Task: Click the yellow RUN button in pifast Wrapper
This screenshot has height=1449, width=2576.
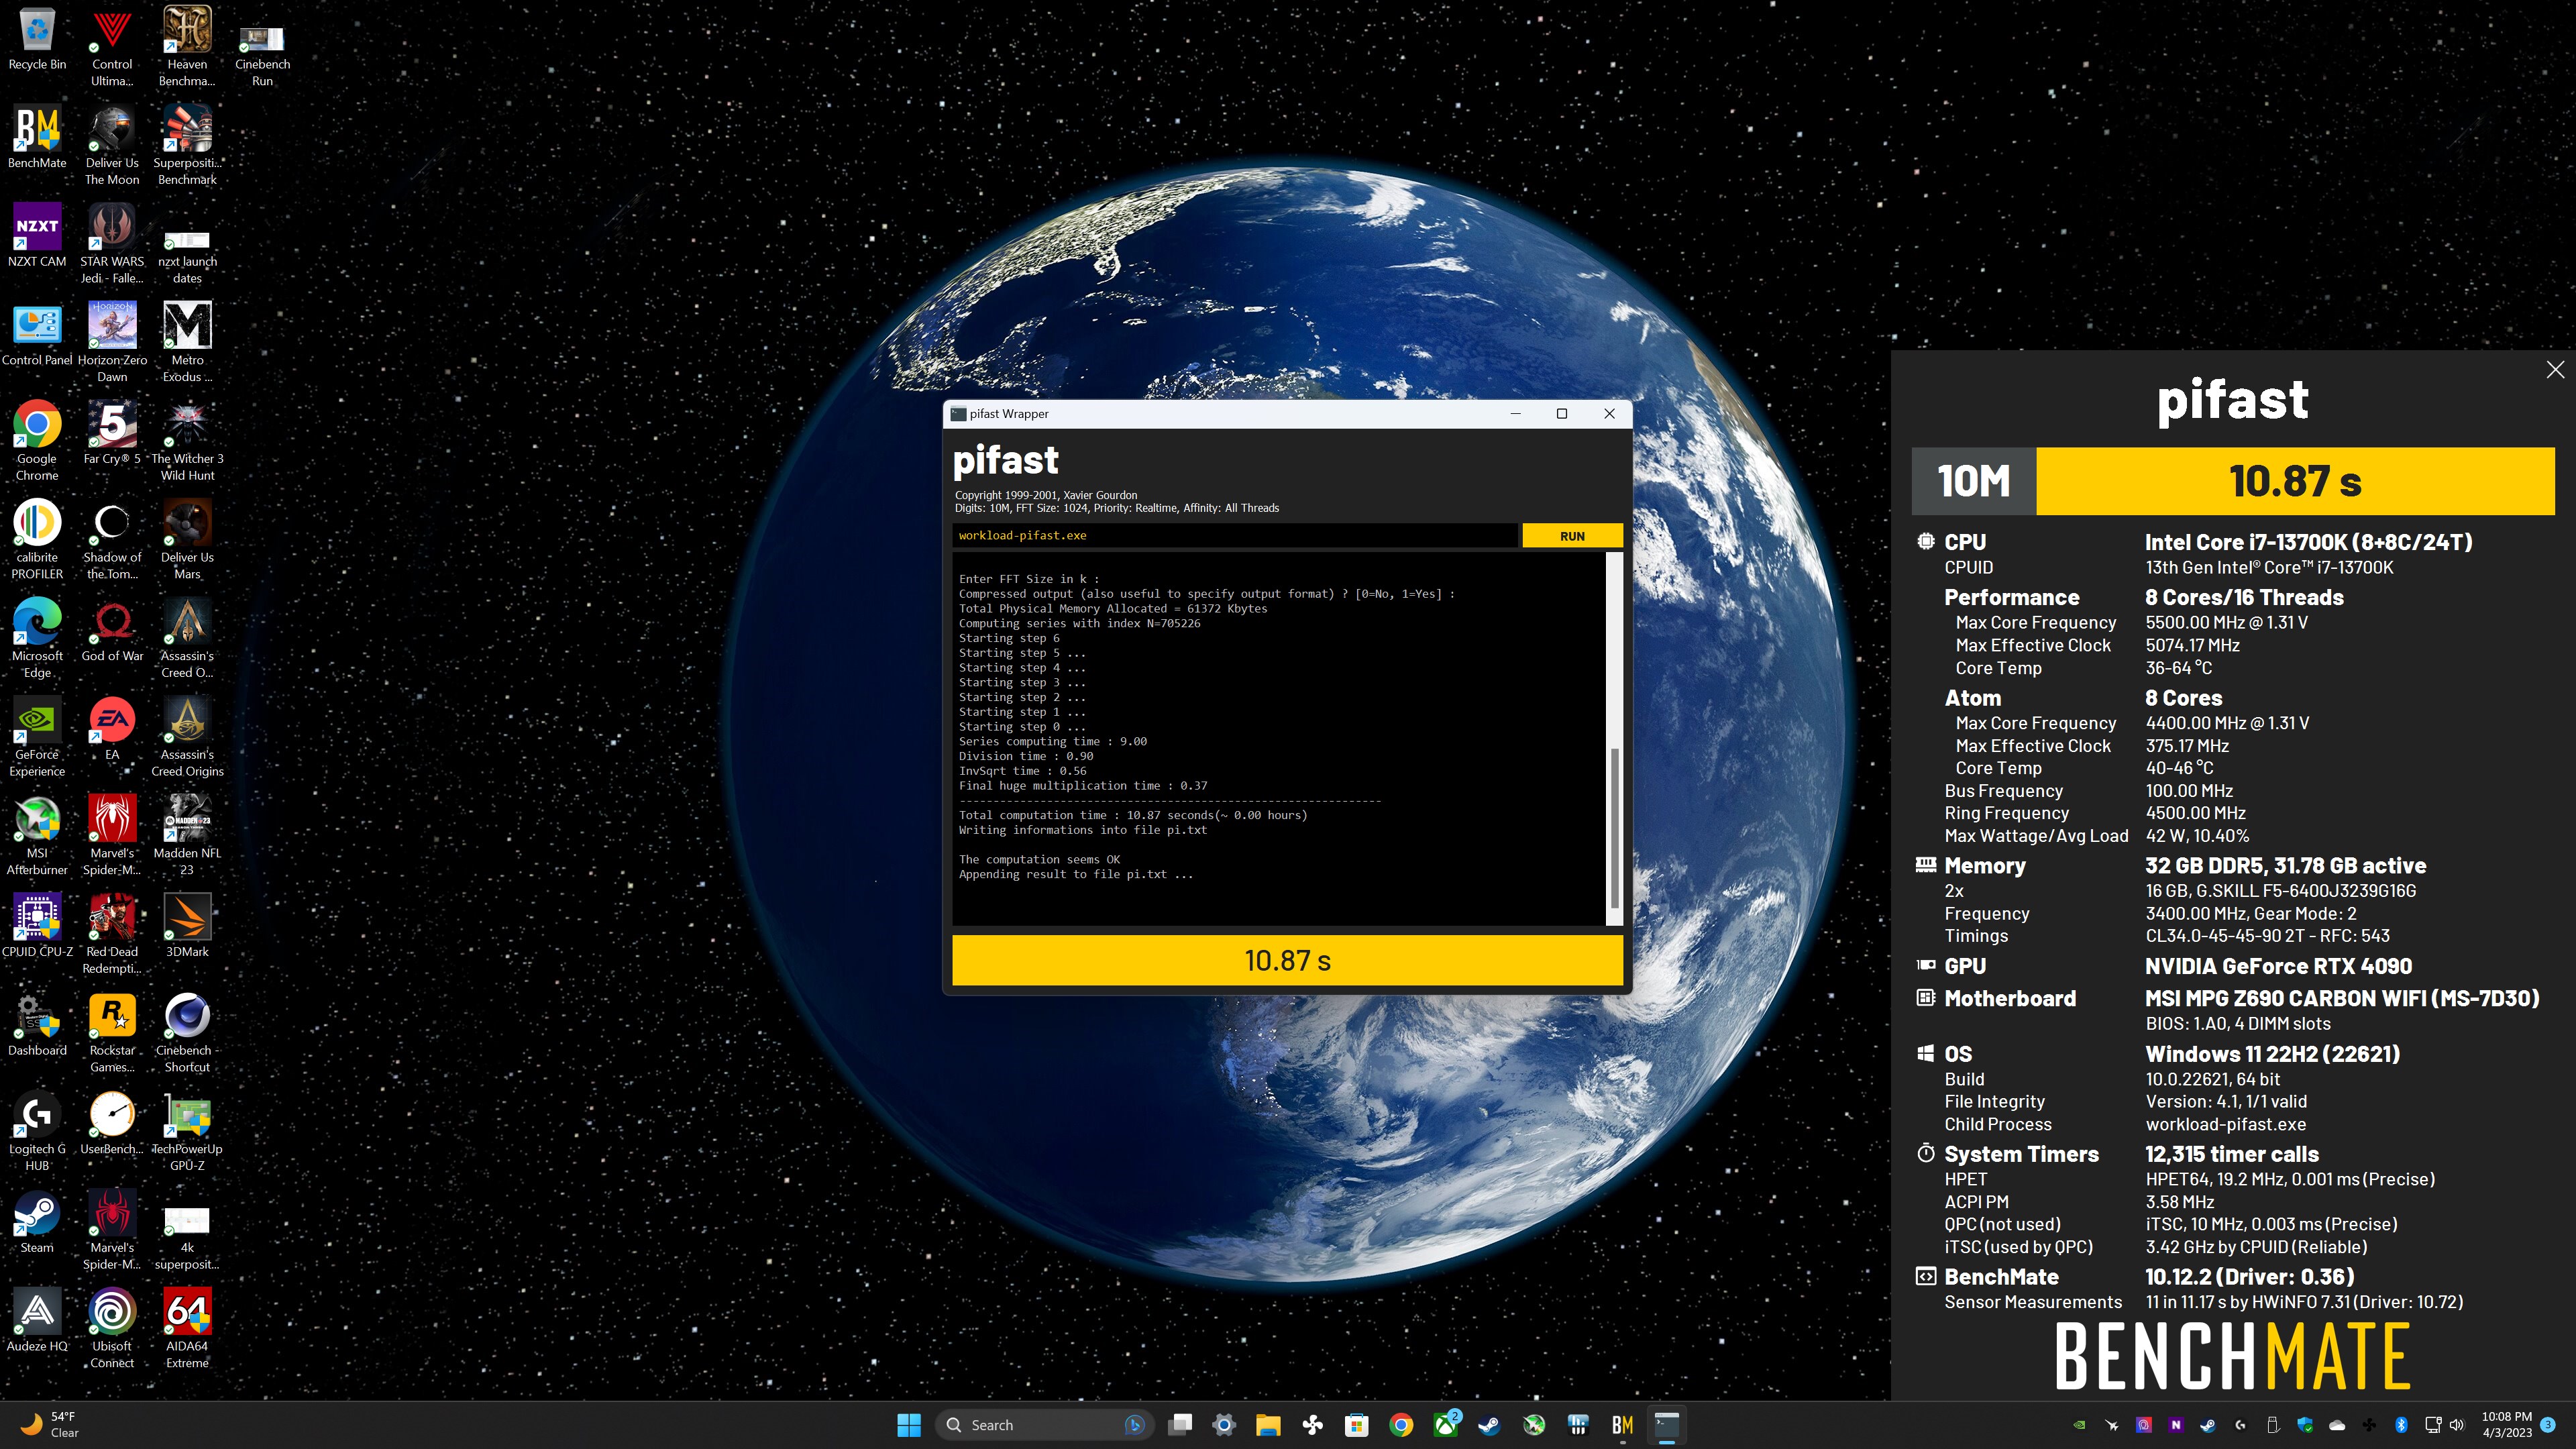Action: pyautogui.click(x=1571, y=536)
